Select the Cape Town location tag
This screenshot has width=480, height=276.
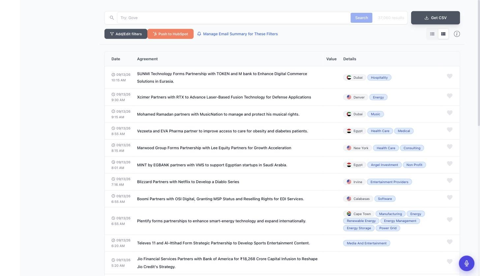[359, 214]
